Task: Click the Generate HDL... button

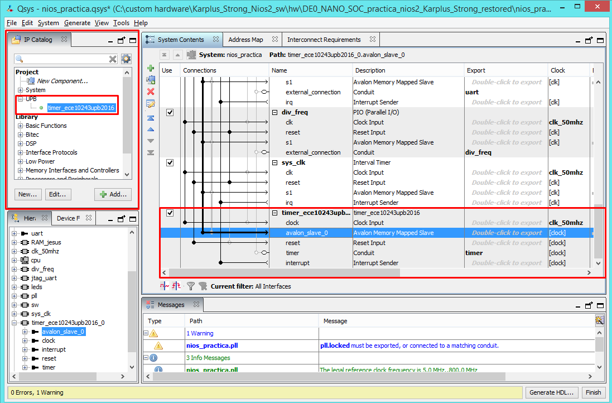Action: (x=552, y=392)
